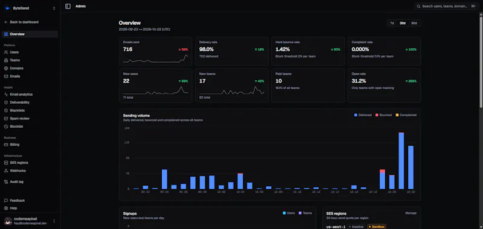Click the Domains globe icon
483x229 pixels.
(x=6, y=68)
